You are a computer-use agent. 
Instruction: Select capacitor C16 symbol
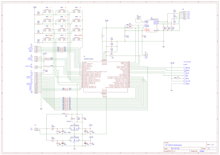112,52
